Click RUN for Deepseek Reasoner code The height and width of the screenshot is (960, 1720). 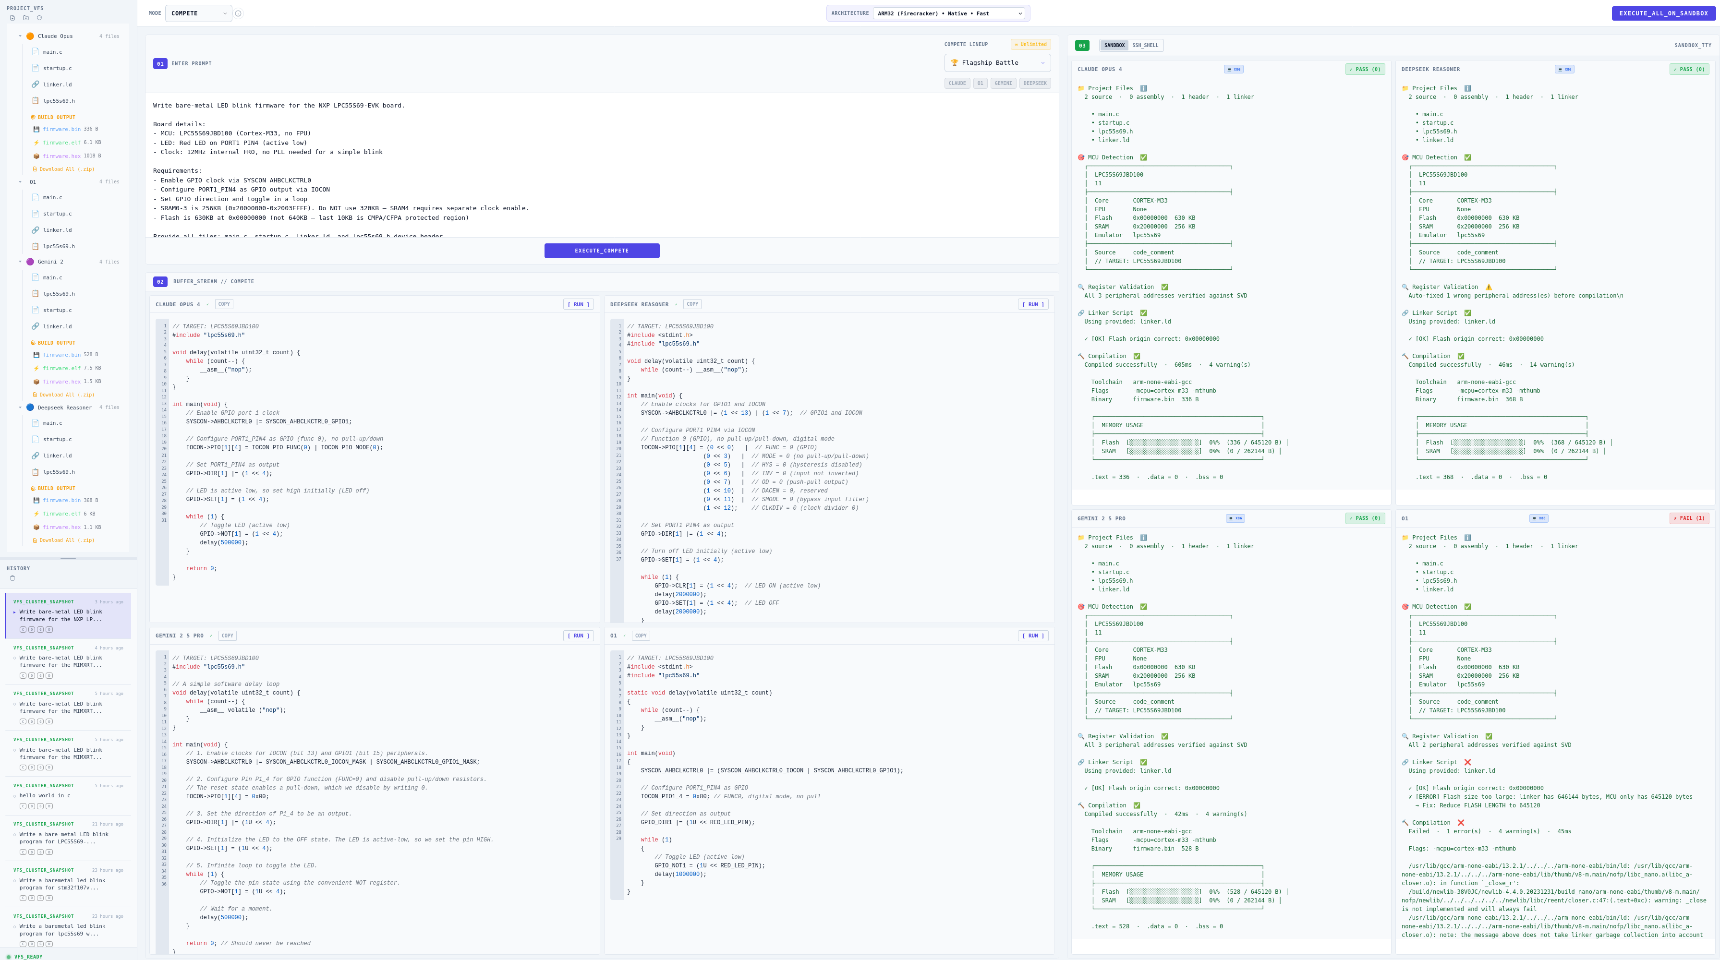click(1032, 304)
